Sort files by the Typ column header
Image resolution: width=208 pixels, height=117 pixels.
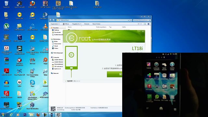coord(110,27)
